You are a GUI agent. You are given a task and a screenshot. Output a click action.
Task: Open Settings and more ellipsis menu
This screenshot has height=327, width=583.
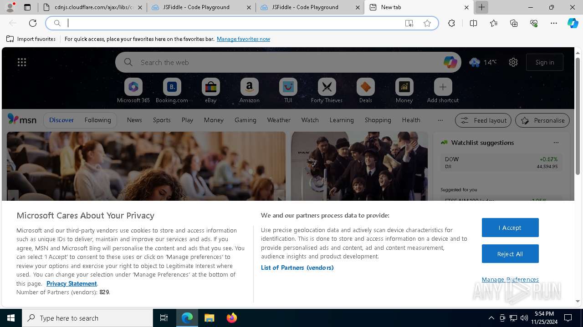click(x=554, y=23)
